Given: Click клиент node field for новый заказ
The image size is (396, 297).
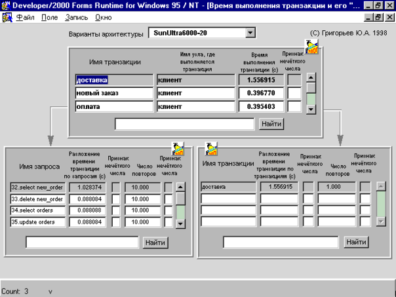Looking at the screenshot, I should tap(196, 93).
